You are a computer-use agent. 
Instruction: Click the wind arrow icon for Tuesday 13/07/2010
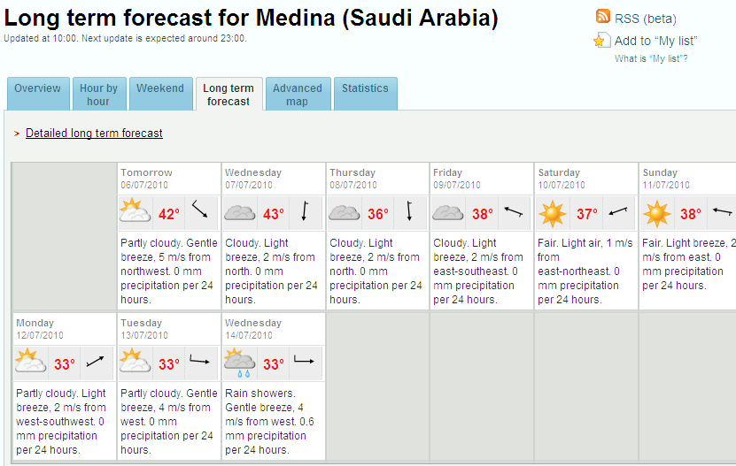pyautogui.click(x=199, y=360)
